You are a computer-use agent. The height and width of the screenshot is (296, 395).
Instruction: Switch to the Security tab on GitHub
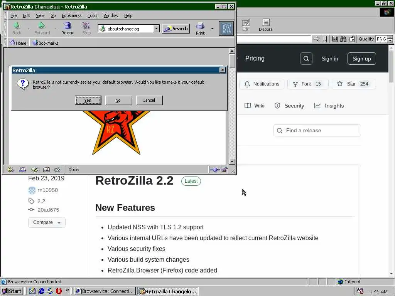[289, 106]
